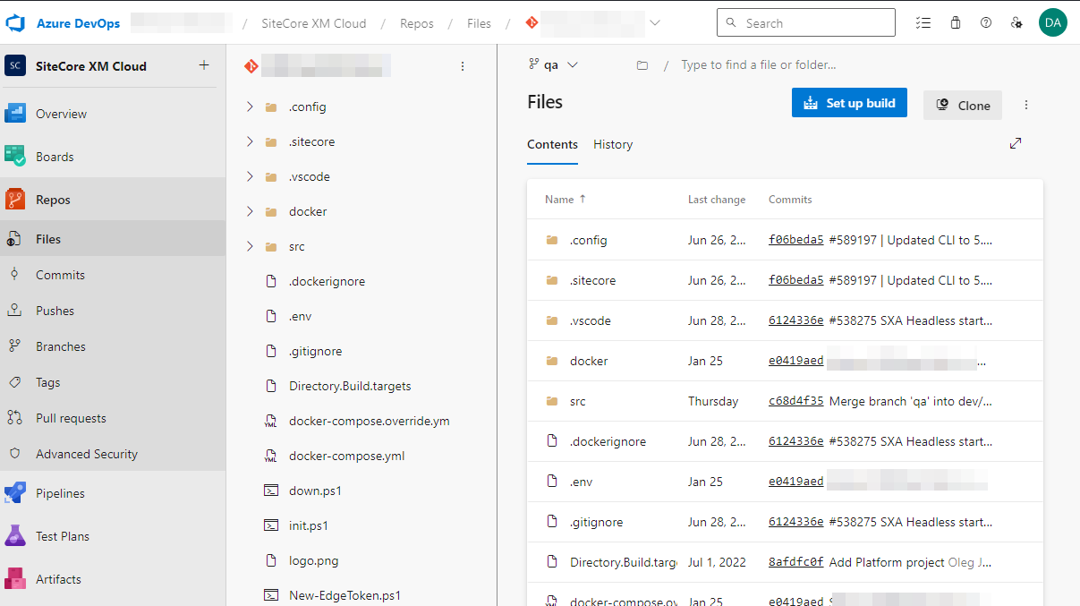The width and height of the screenshot is (1080, 606).
Task: Click the Set up build button
Action: click(848, 102)
